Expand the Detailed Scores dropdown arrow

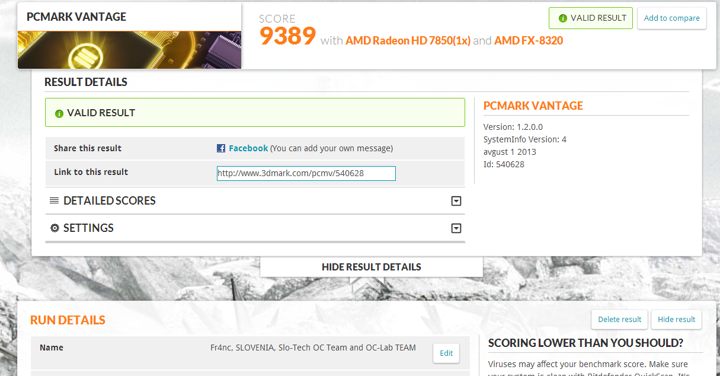click(x=456, y=201)
